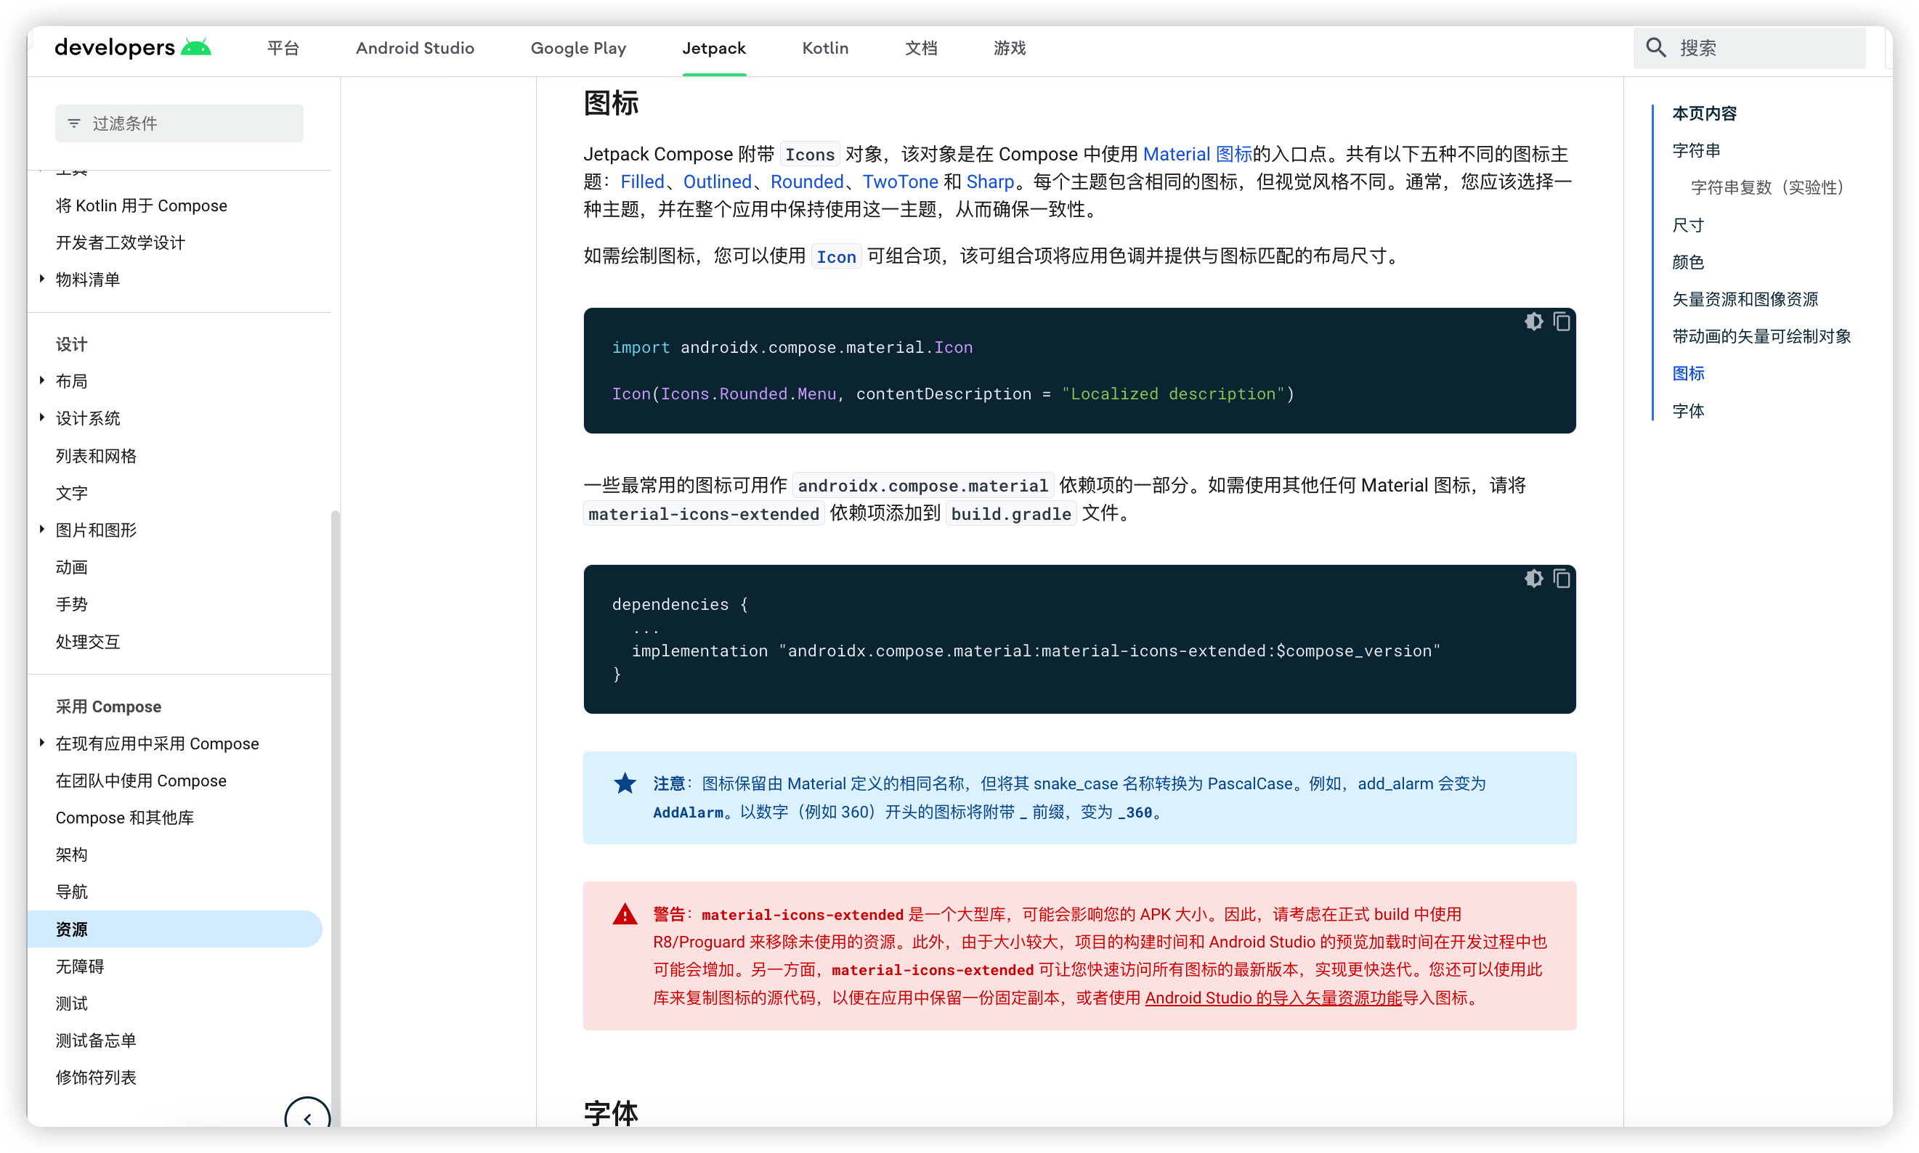Jump to 字体 in page contents
Viewport: 1919px width, 1153px height.
click(1687, 411)
